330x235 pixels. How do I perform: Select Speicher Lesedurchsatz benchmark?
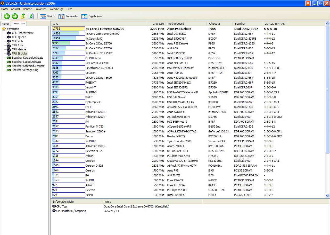24,62
